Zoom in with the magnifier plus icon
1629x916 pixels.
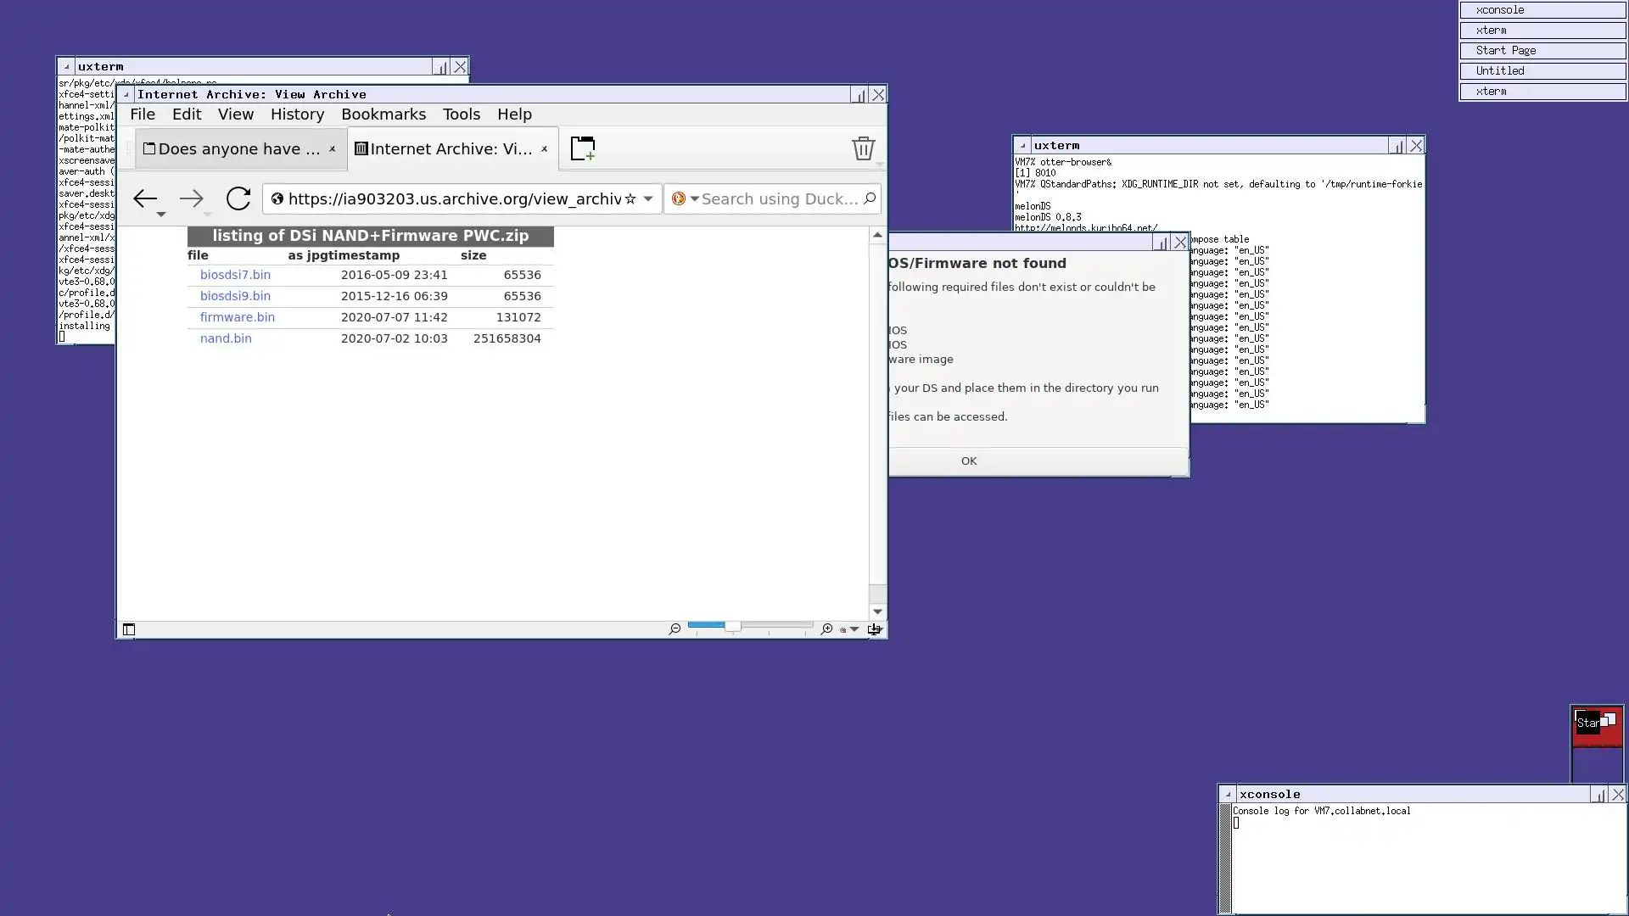[x=826, y=628]
